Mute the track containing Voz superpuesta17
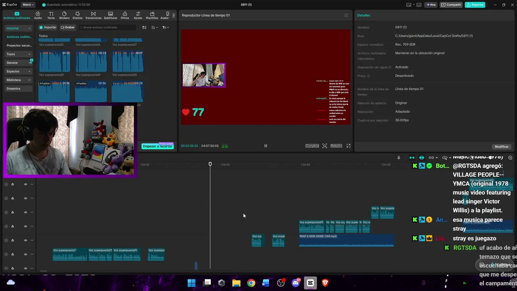Screen dimensions: 517x291 (x=25, y=226)
